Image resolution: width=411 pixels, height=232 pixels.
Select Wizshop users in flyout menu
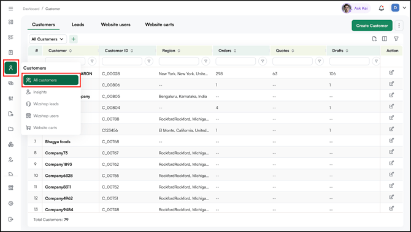click(46, 116)
